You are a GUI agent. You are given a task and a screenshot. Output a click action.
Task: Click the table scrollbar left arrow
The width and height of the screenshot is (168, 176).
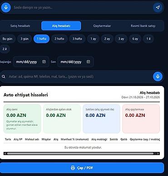point(5,154)
